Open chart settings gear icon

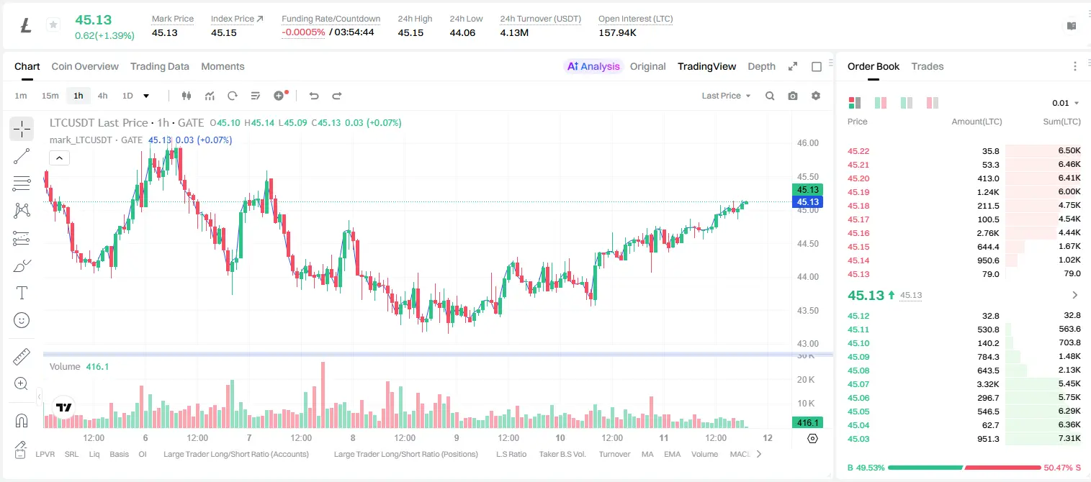point(816,96)
